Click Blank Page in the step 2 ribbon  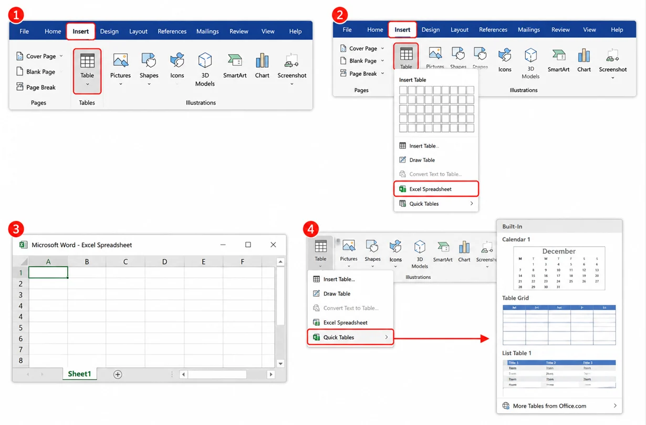[x=358, y=60]
